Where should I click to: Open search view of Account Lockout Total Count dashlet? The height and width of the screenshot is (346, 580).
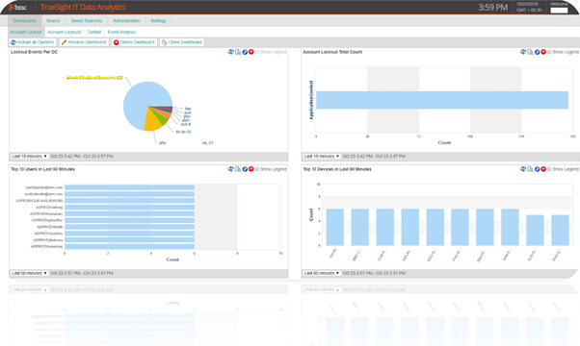click(x=530, y=52)
